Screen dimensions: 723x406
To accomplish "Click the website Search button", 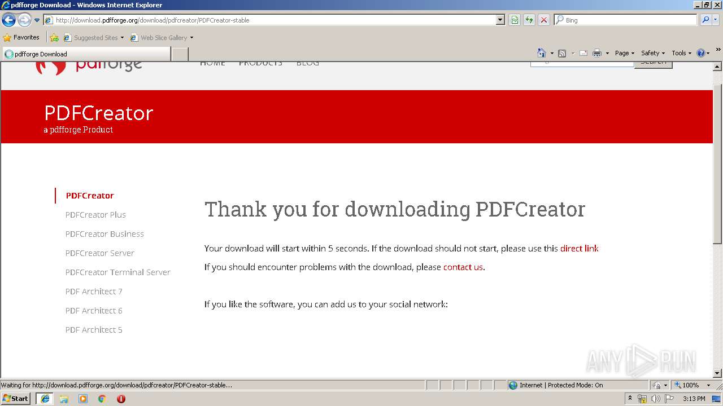I will 654,64.
